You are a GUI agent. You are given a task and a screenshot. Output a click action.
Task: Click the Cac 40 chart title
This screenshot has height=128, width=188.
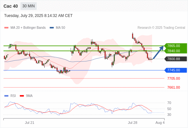[11, 6]
